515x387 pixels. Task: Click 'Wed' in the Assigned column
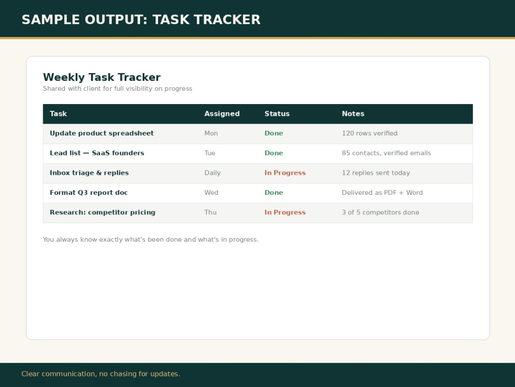pyautogui.click(x=211, y=193)
